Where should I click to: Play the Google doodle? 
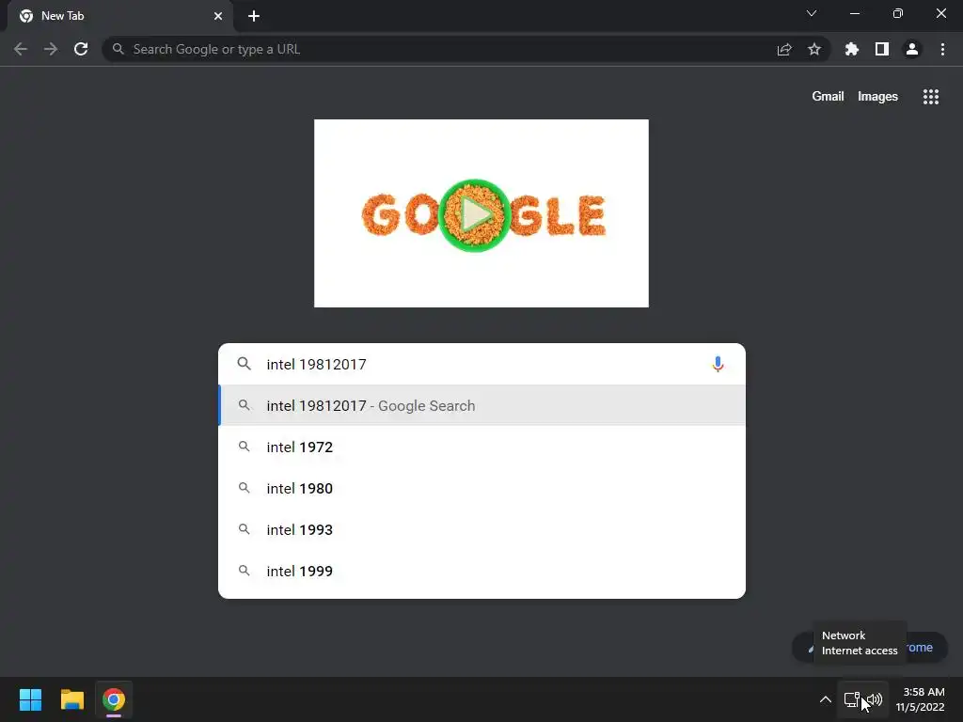pyautogui.click(x=475, y=215)
